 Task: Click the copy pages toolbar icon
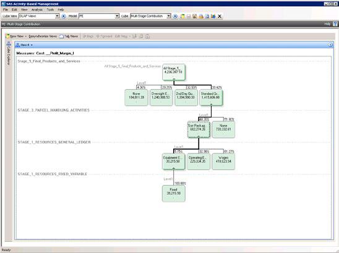pyautogui.click(x=207, y=16)
